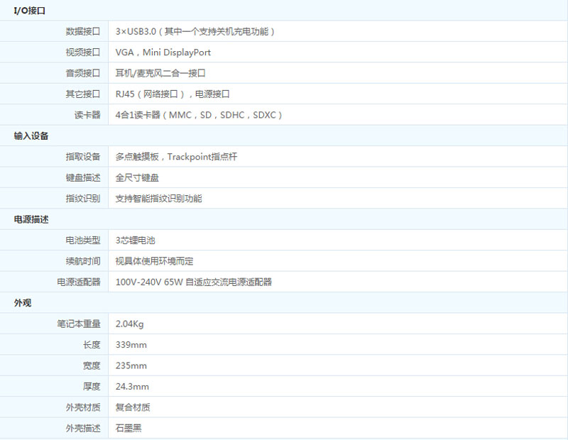Viewport: 568px width, 440px height.
Task: Select the 2.04Kg weight value
Action: coord(131,324)
